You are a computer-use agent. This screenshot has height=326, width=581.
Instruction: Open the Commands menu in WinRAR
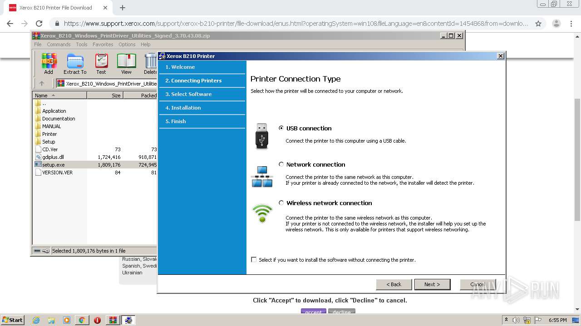(59, 44)
